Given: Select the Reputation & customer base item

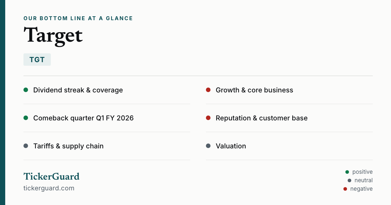Looking at the screenshot, I should [289, 118].
